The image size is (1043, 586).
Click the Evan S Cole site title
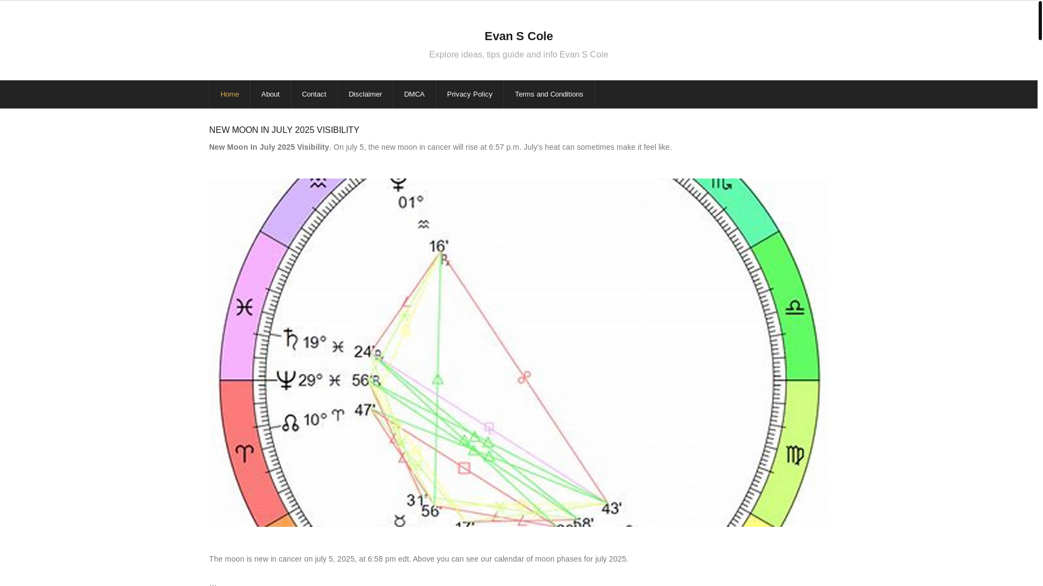click(519, 36)
